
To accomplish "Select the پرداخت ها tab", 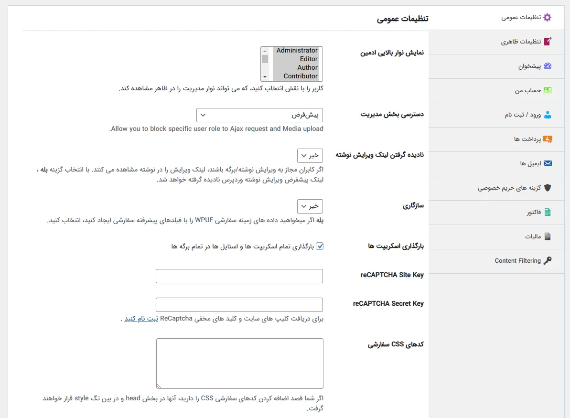I will (496, 139).
